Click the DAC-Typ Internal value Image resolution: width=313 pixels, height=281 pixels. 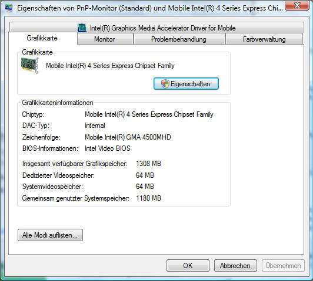click(95, 126)
